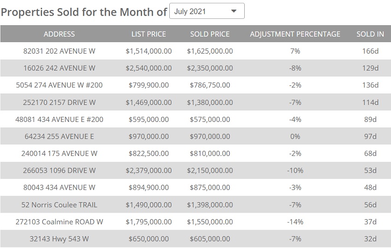This screenshot has width=391, height=248.
Task: Click the 272103 Coalmine ROAD W address
Action: click(x=59, y=221)
